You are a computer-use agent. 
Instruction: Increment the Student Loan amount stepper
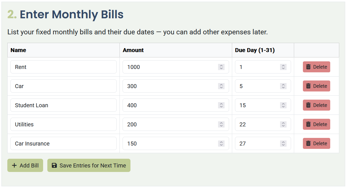(x=221, y=104)
